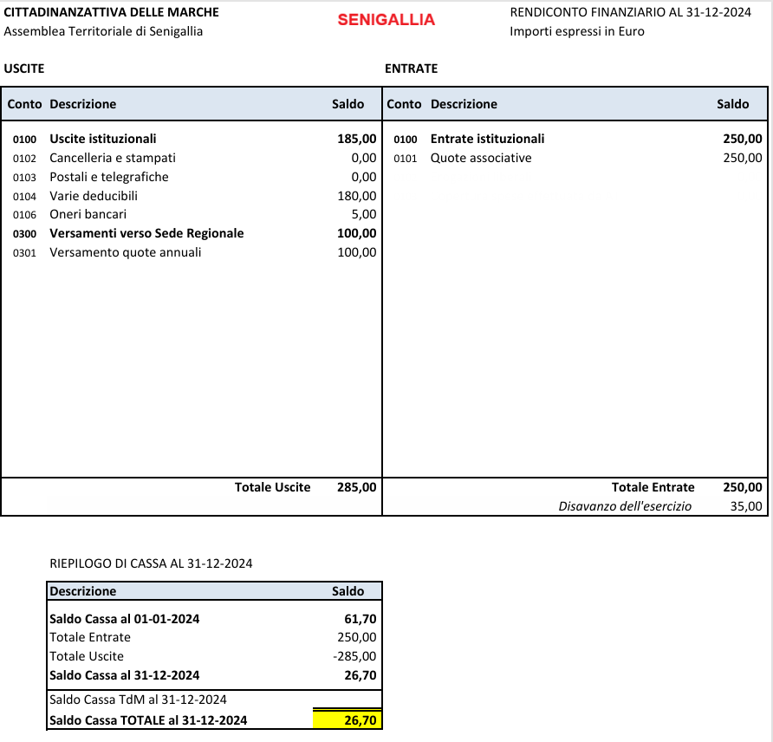
Task: Click the red SENIGALLIA title
Action: 386,20
